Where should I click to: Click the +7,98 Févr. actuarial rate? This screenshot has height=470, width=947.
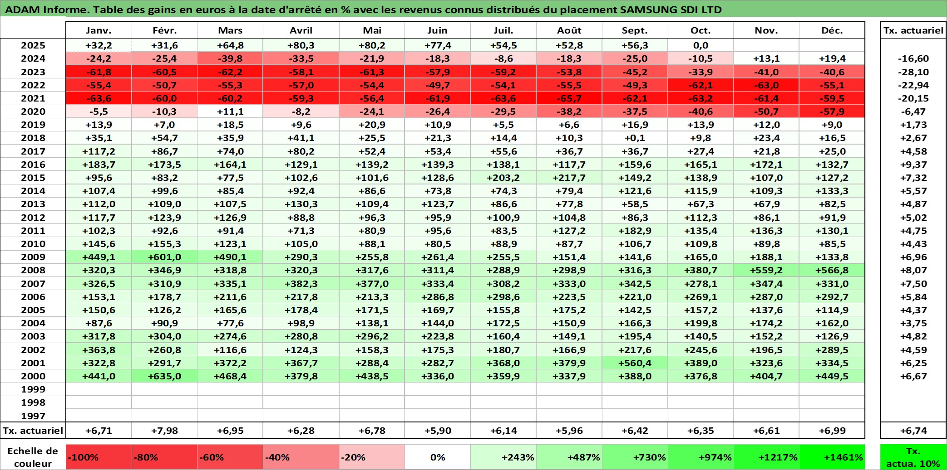point(164,431)
